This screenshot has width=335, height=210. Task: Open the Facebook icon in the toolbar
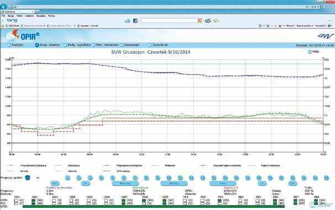tap(135, 21)
